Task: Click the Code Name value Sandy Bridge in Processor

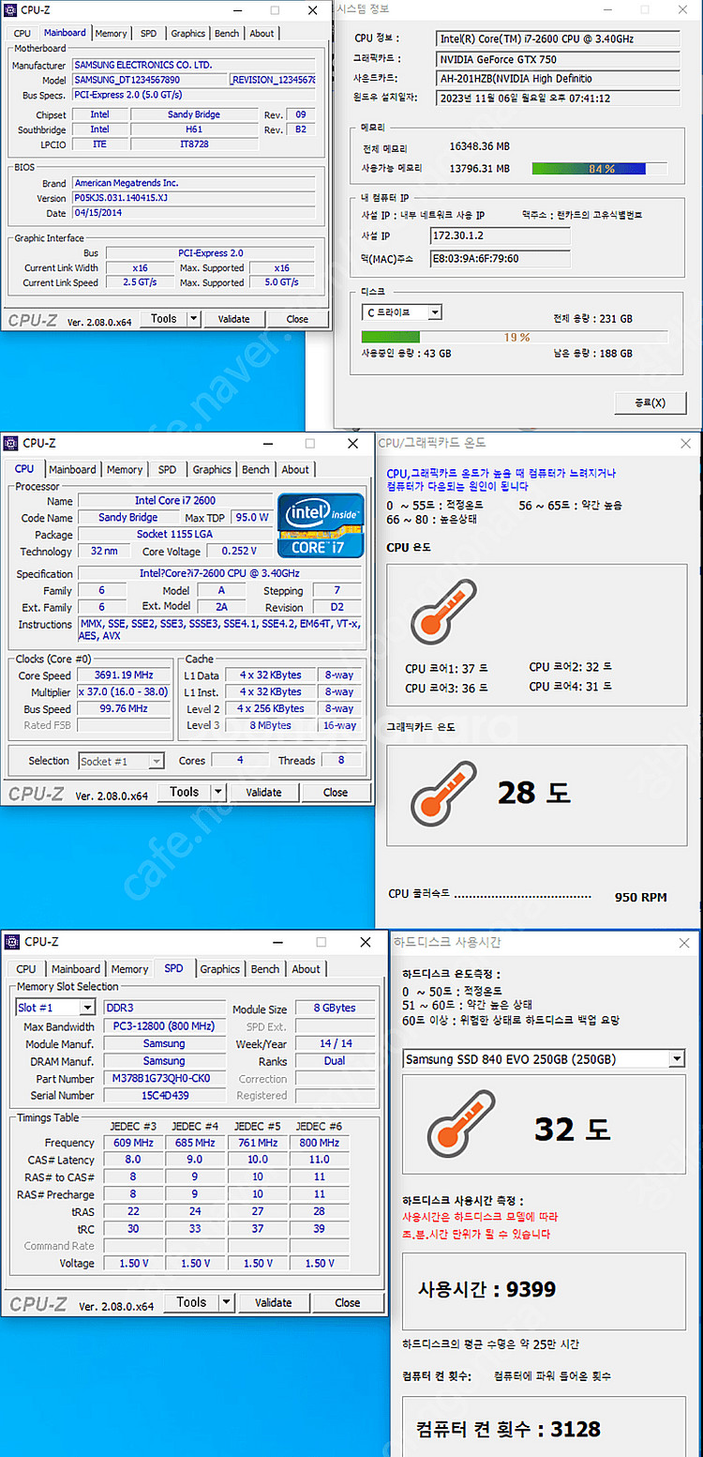Action: [128, 518]
